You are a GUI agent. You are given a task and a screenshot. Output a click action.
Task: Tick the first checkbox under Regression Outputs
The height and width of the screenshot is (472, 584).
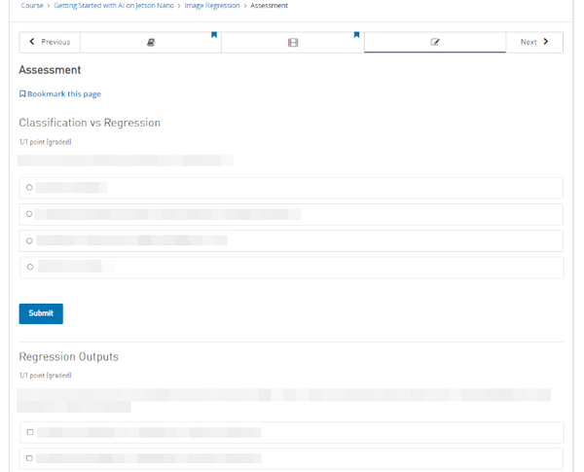point(29,432)
